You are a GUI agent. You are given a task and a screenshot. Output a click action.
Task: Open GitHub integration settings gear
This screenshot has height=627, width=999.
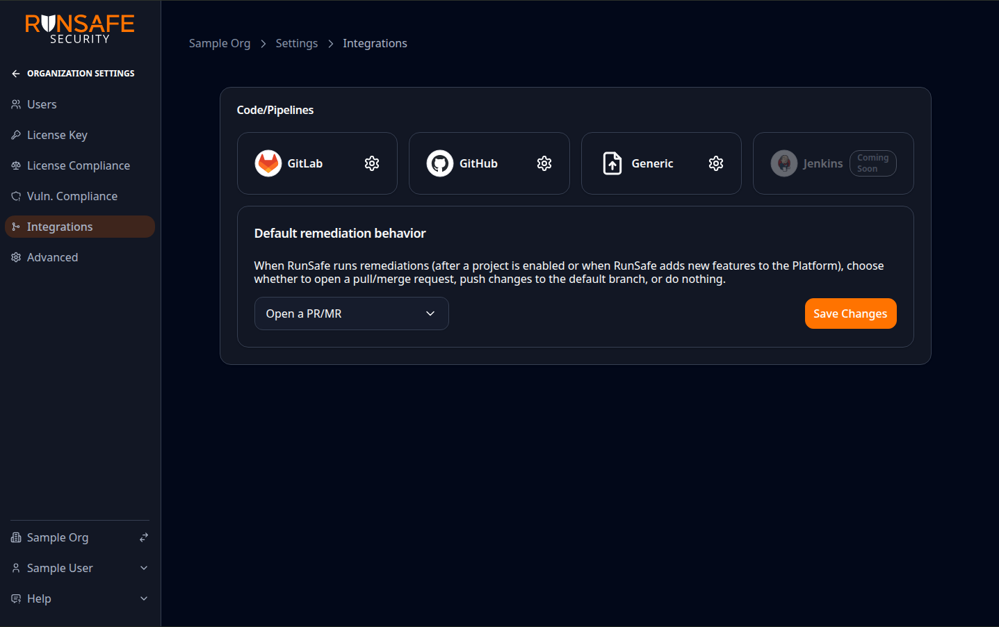coord(544,163)
